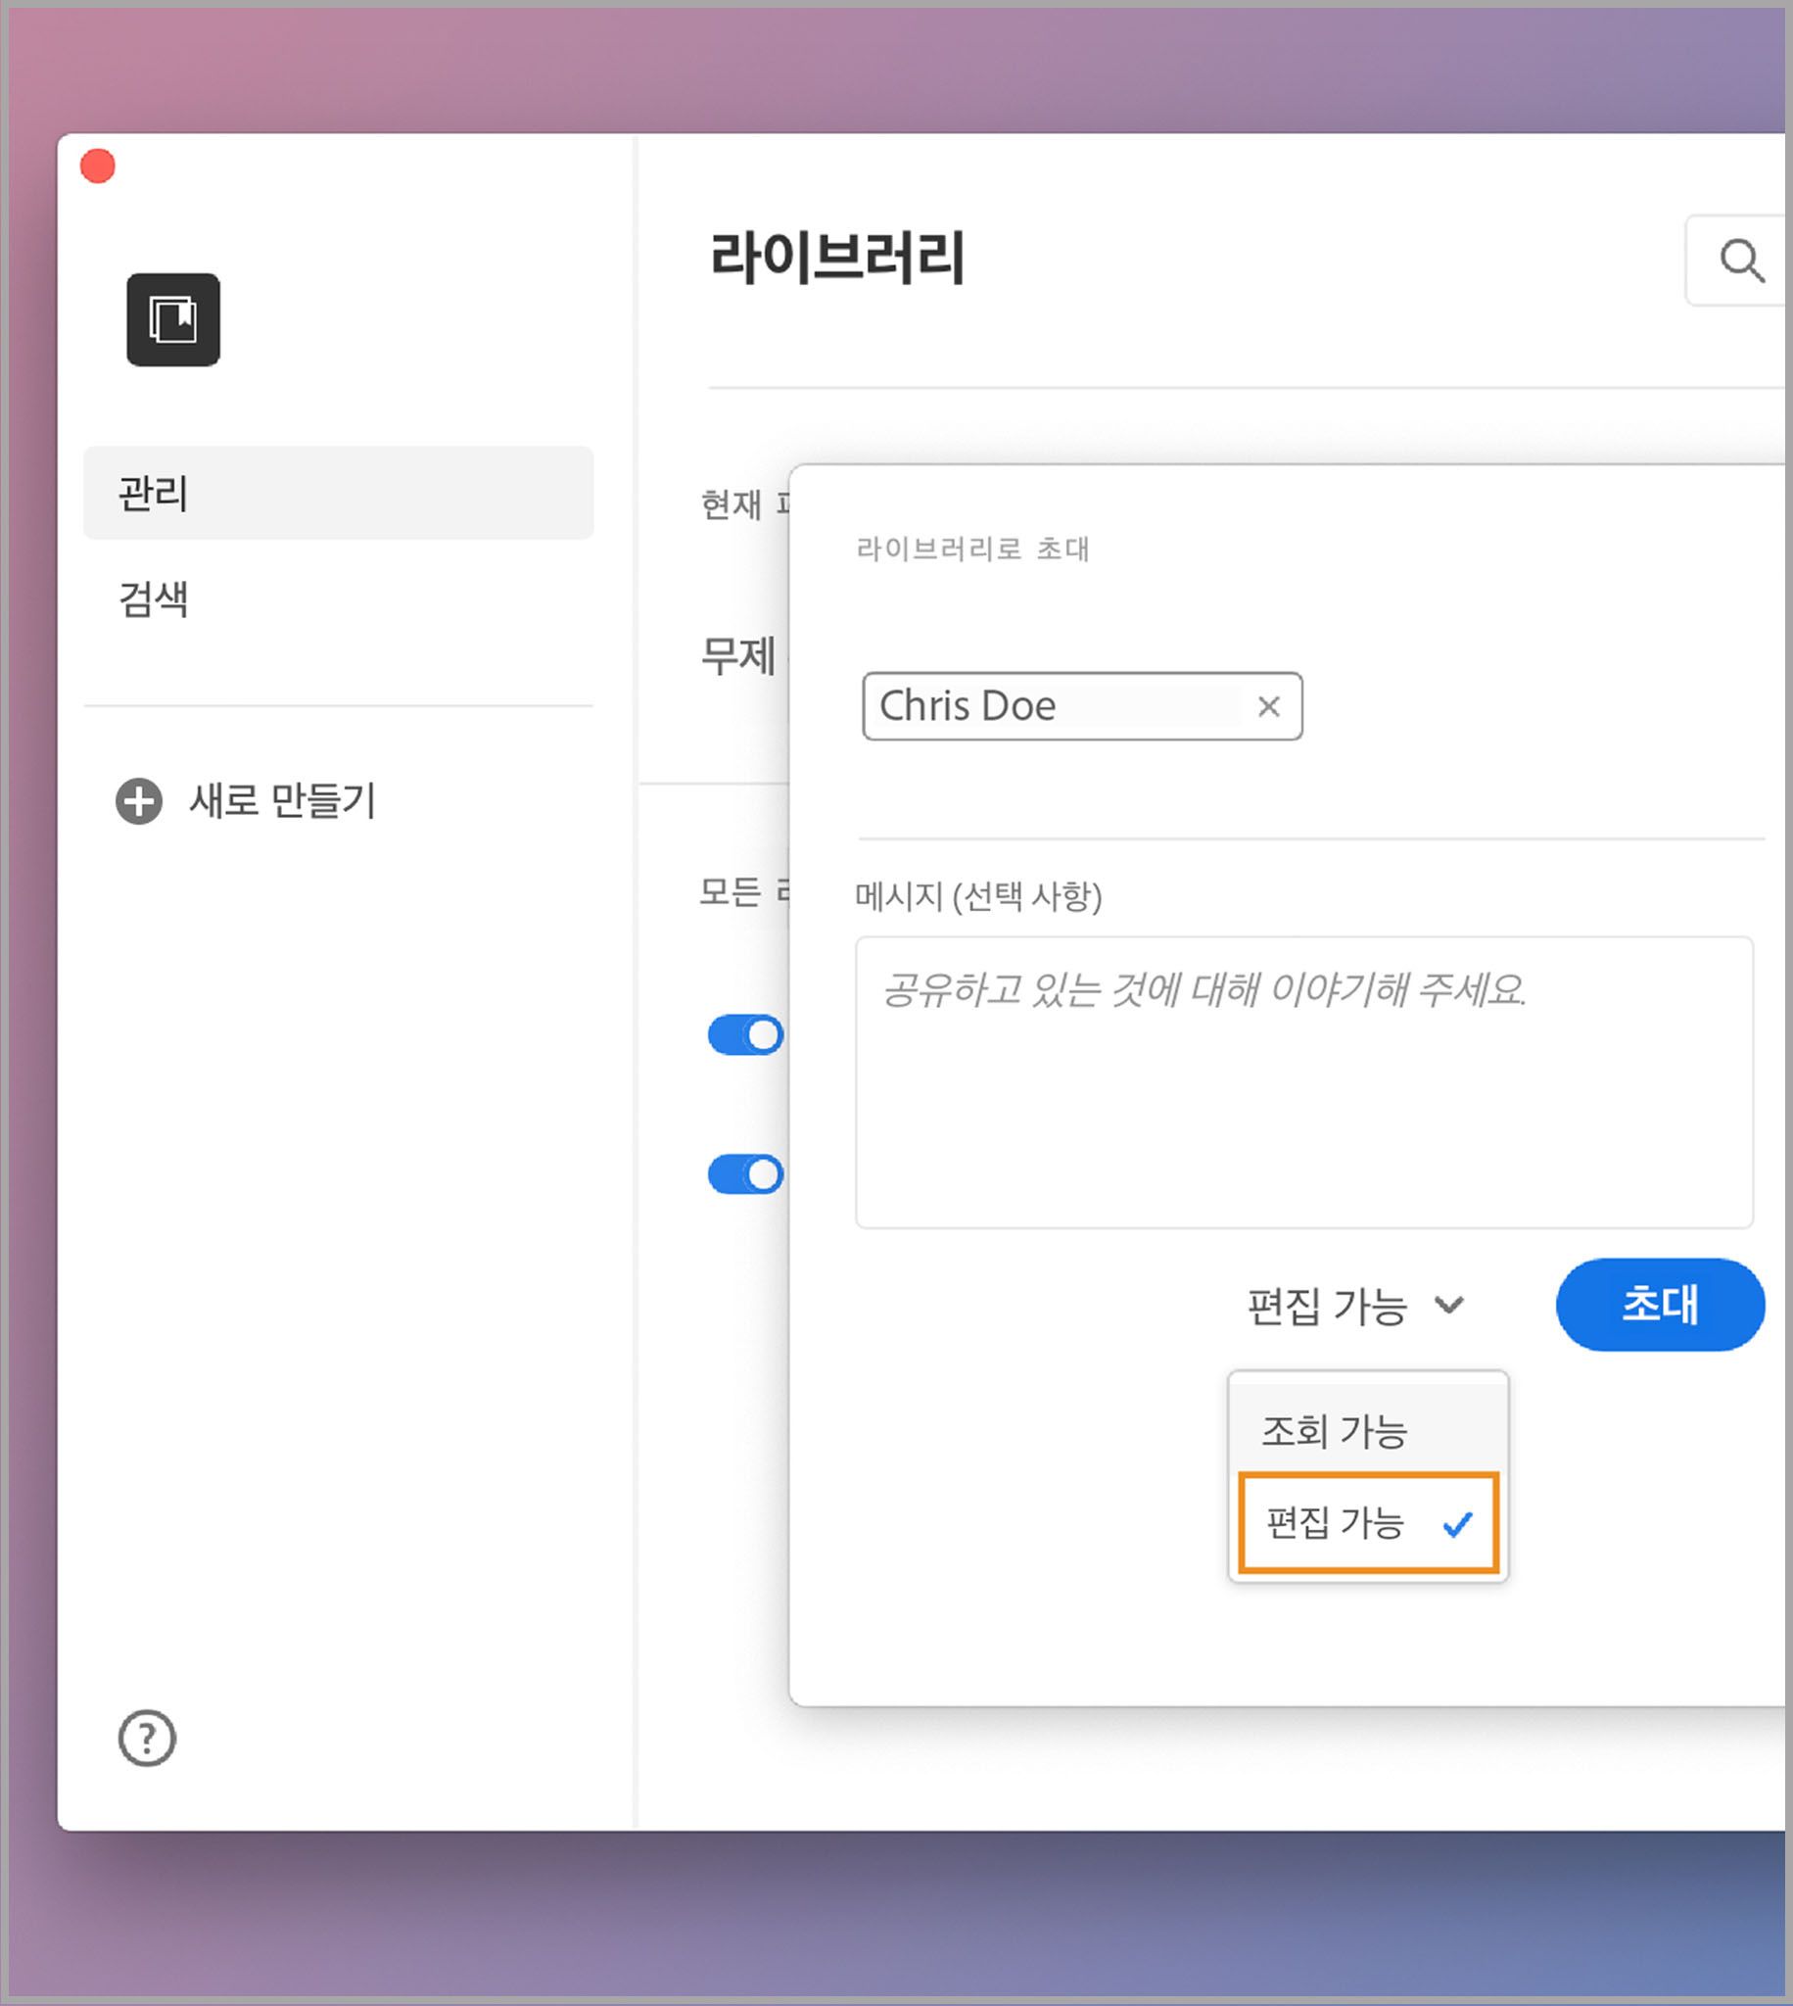Viewport: 1793px width, 2006px height.
Task: Click the checkmark next to 편집 가능
Action: click(1459, 1525)
